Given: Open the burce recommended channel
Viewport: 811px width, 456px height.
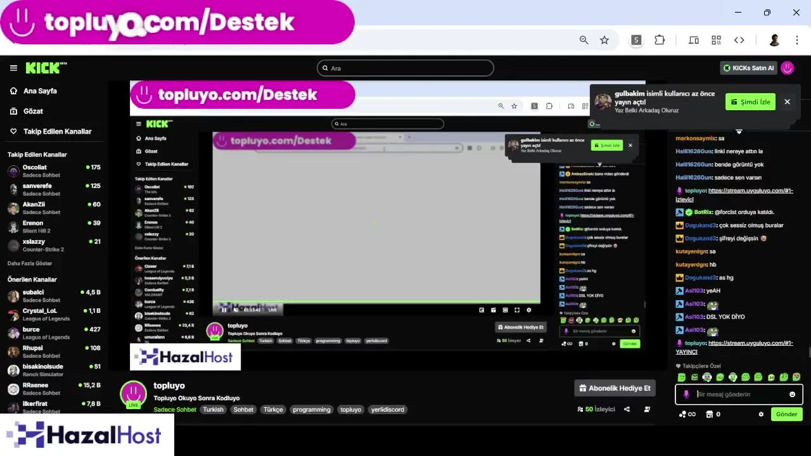Looking at the screenshot, I should (54, 333).
